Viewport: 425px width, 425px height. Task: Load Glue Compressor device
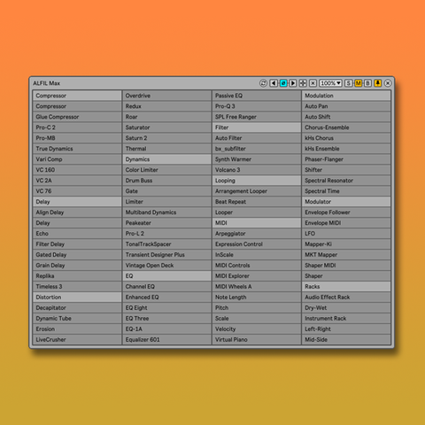point(77,117)
